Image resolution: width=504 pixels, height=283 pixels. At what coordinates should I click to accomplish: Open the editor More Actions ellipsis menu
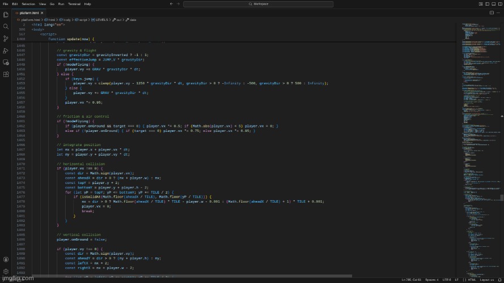[x=498, y=12]
